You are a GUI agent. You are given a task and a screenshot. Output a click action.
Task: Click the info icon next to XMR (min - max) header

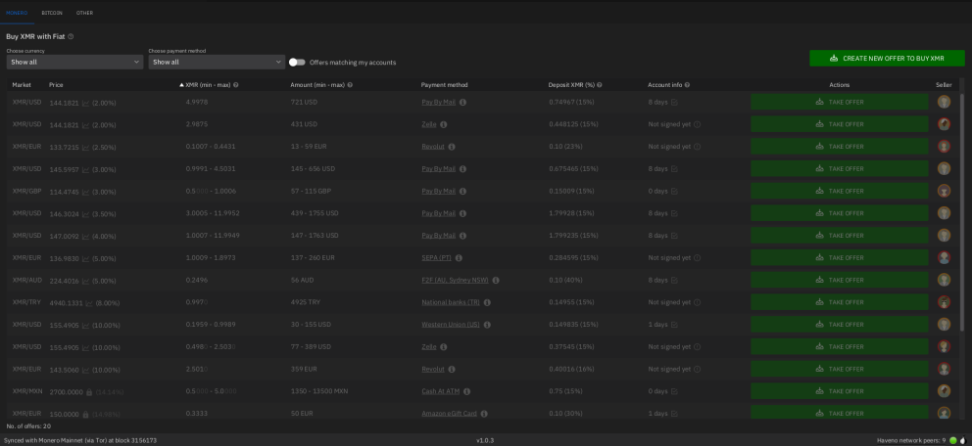coord(236,85)
